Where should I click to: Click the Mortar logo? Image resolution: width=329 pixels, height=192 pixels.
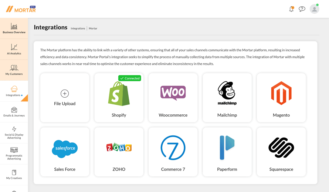tap(21, 9)
